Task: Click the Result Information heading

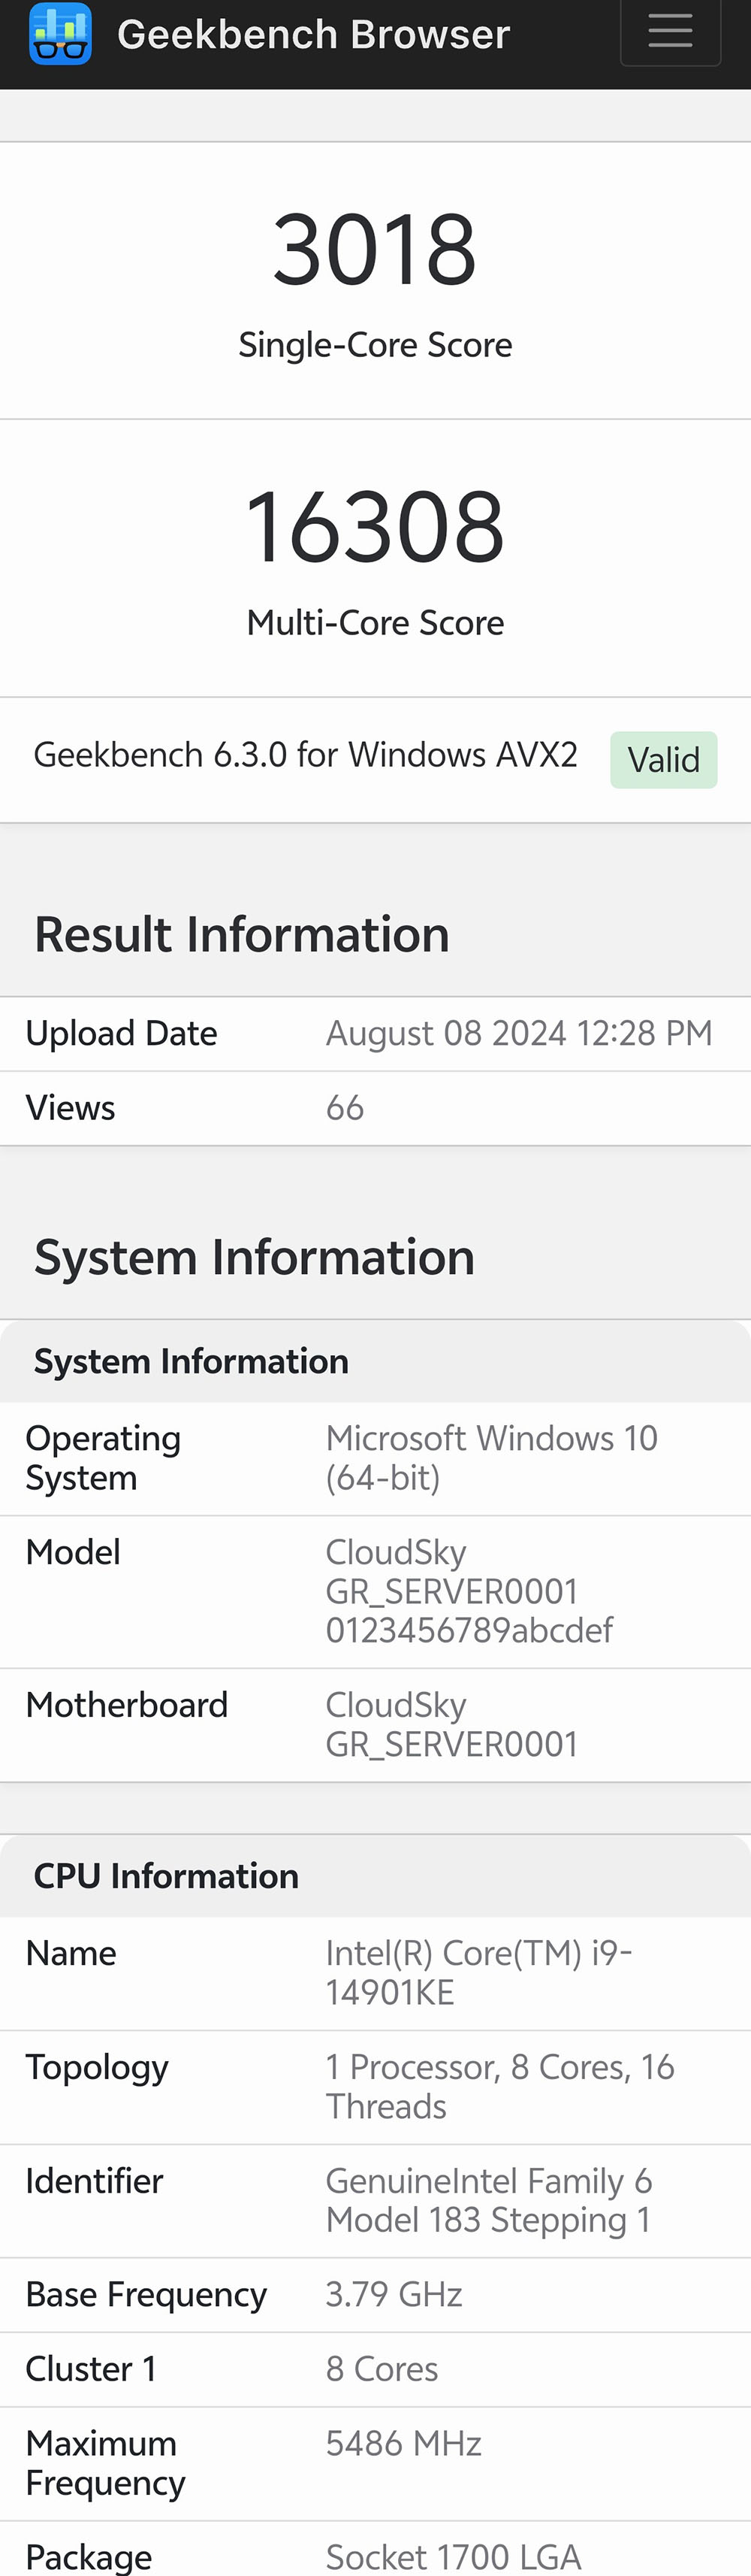Action: coord(242,935)
